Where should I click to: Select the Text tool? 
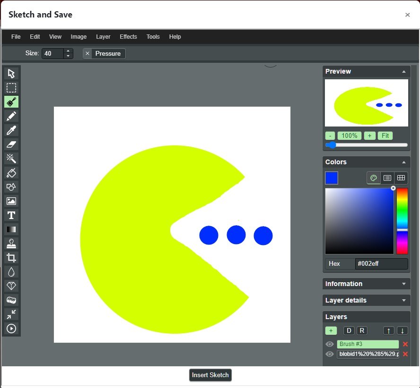[x=11, y=215]
